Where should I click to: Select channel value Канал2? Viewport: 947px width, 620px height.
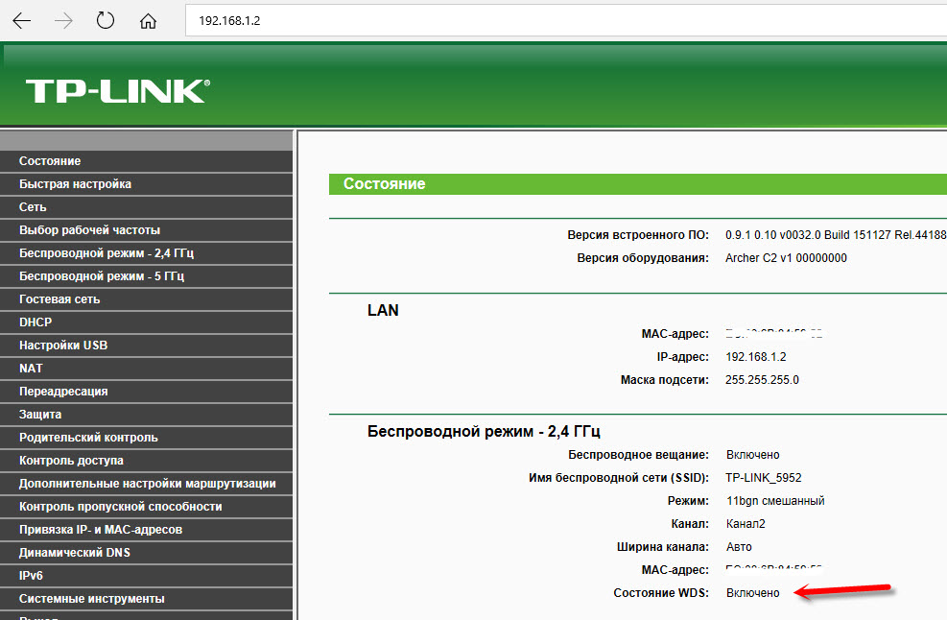click(x=746, y=524)
